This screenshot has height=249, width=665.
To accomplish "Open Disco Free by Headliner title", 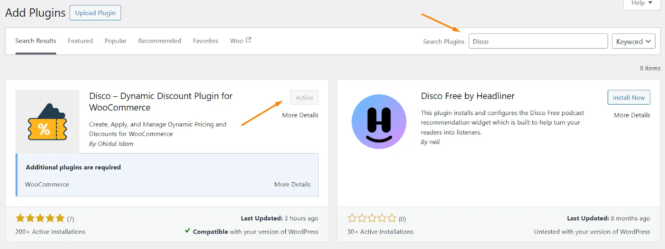I will click(x=468, y=96).
